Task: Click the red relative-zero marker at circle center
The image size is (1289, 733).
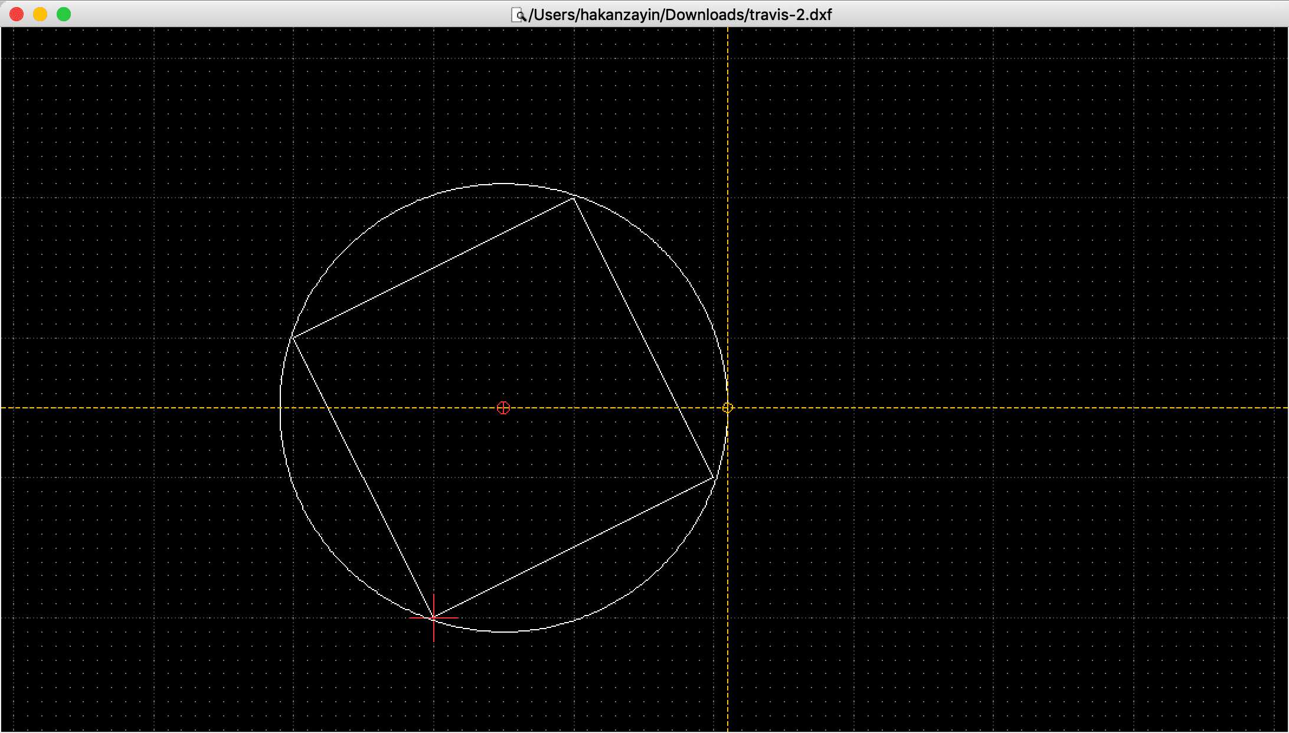Action: (x=503, y=408)
